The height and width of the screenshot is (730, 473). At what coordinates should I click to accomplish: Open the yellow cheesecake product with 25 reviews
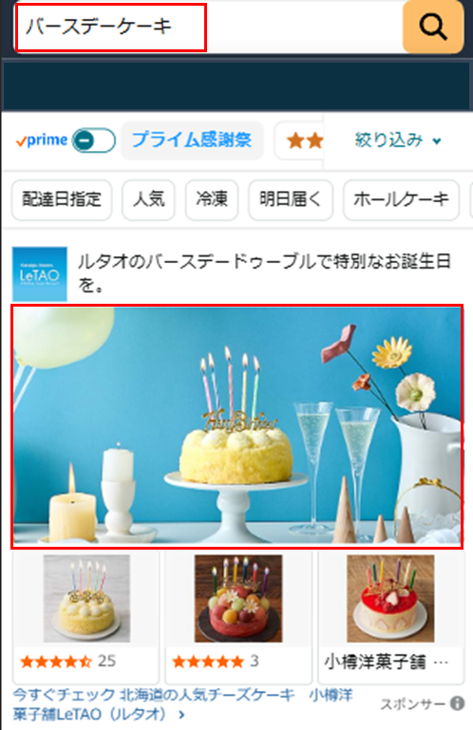(x=86, y=616)
